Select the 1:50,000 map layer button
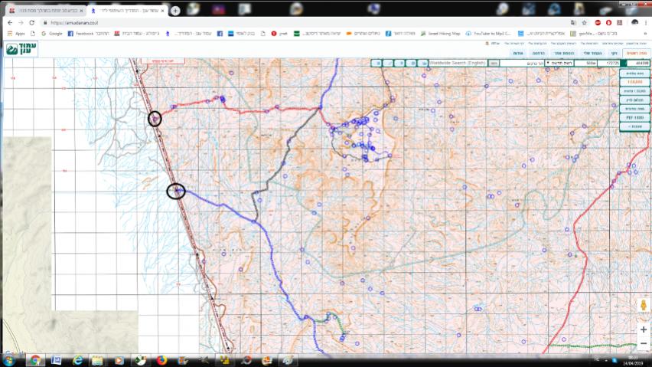 [x=634, y=90]
